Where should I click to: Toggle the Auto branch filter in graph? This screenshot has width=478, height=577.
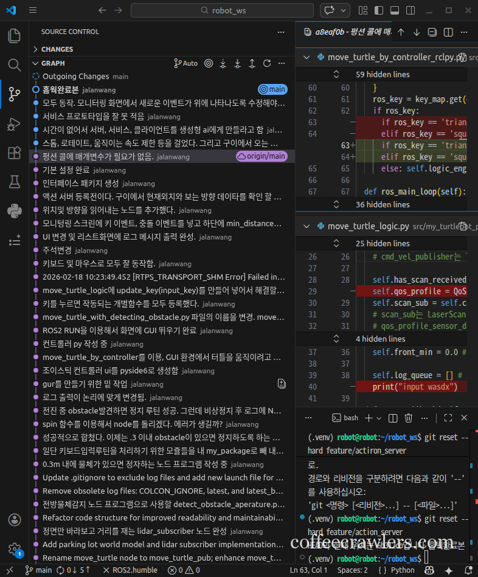(185, 63)
